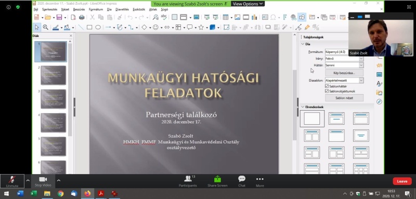Click the Find and Replace magnifier icon
The width and height of the screenshot is (416, 199).
155,17
